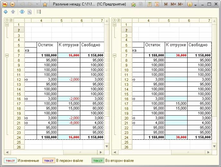
Task: Open the 1C main menu dropdown button
Action: [13, 4]
